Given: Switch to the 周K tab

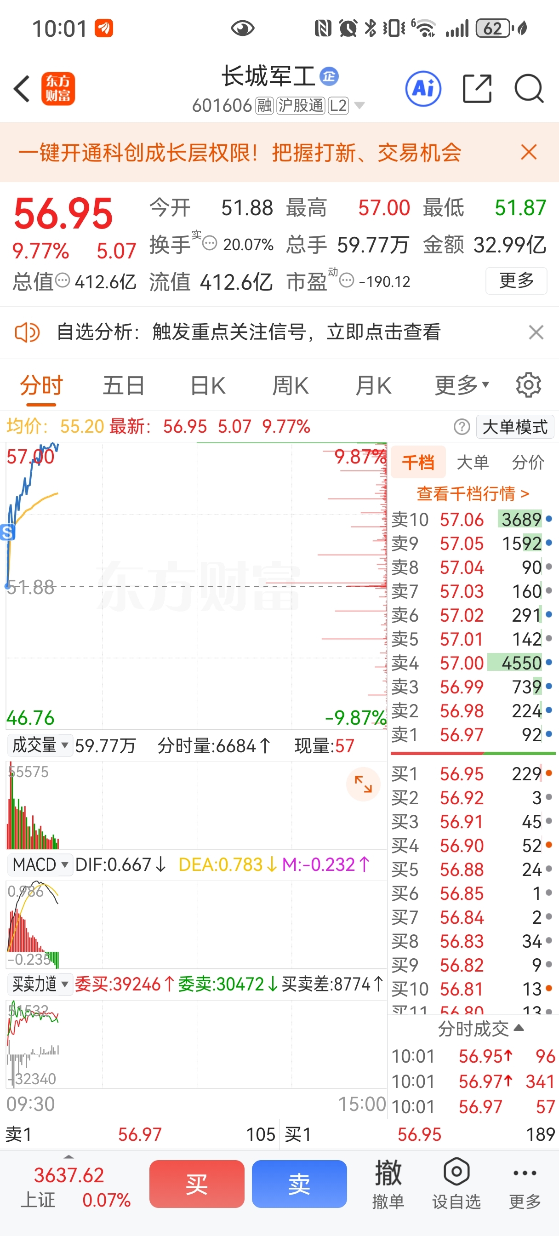Looking at the screenshot, I should (290, 385).
